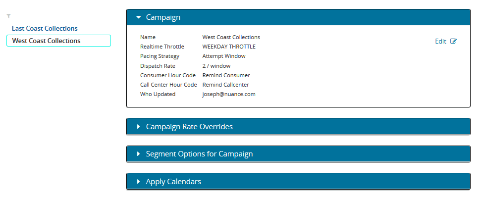Click the Campaign Rate Overrides header title
Screen dimensions: 481x201
coord(189,127)
